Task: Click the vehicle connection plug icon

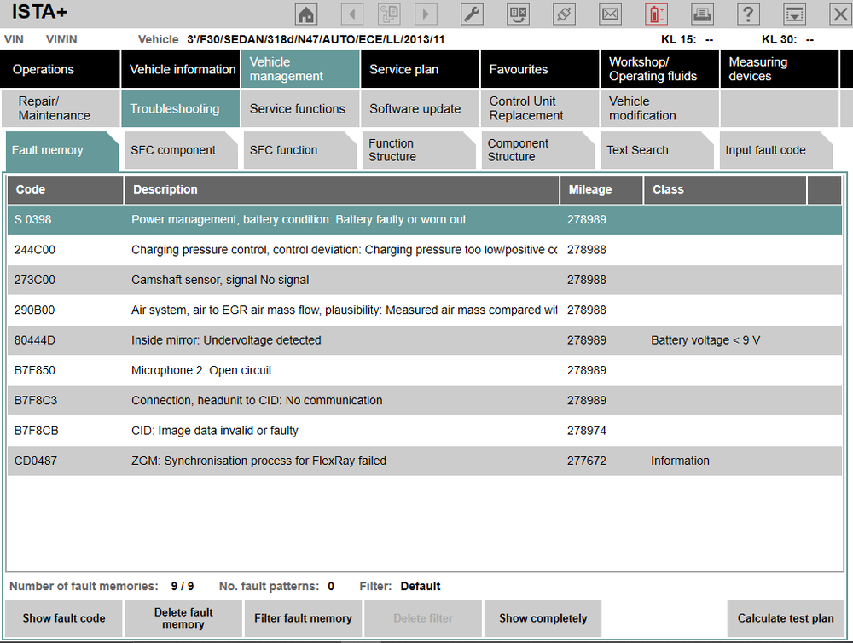Action: coord(564,14)
